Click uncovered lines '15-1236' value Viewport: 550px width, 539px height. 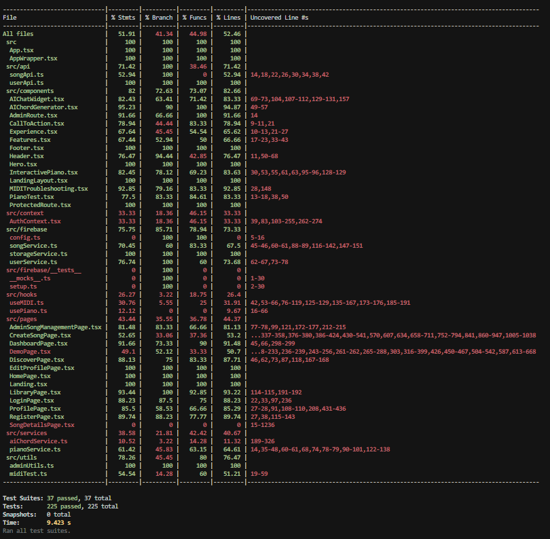point(262,425)
